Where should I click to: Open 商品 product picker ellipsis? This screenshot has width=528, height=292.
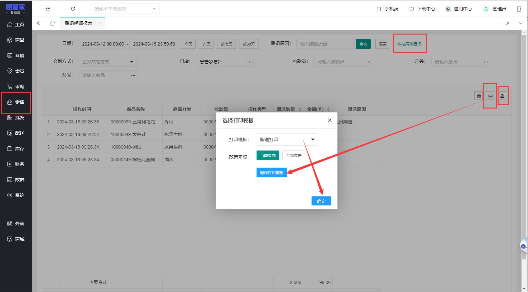(133, 75)
